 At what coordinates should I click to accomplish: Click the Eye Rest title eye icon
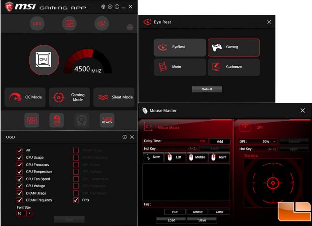point(148,22)
